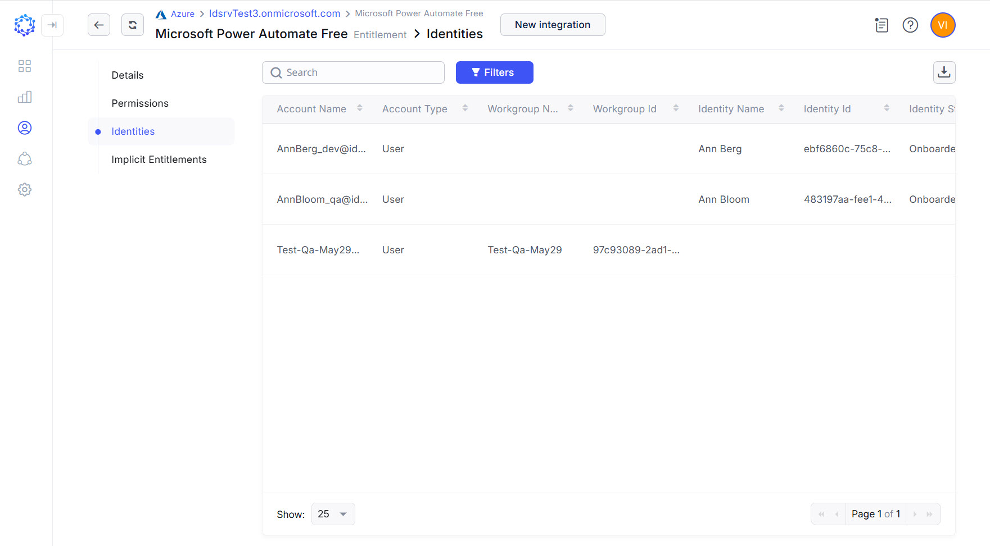Open the IdsrvTest3.onmicrosoft.com breadcrumb link
This screenshot has width=990, height=546.
(x=275, y=13)
